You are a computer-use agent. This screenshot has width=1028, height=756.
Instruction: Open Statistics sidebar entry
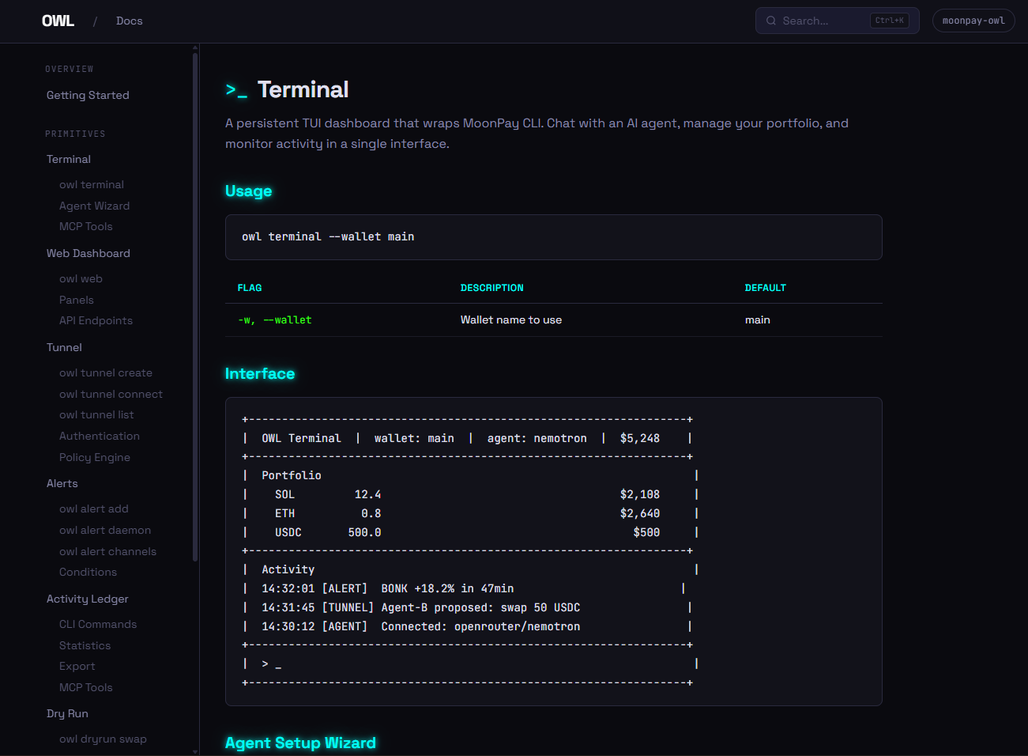(x=85, y=645)
